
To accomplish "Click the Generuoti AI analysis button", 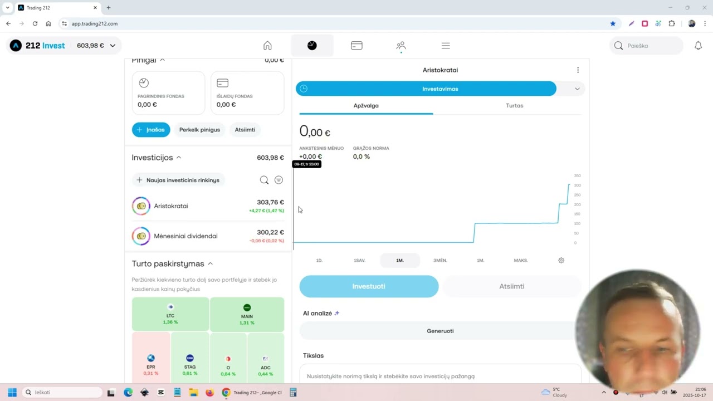I will tap(440, 331).
